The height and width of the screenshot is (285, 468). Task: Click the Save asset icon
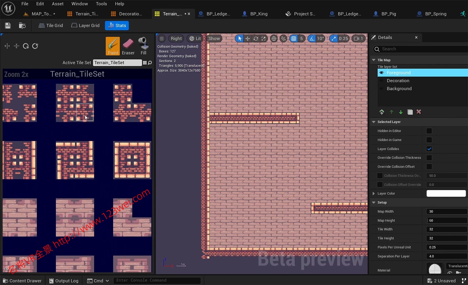pos(8,26)
